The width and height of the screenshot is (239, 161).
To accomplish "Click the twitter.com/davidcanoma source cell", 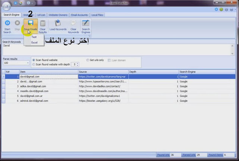I will pos(103,77).
